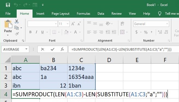
Task: Select column D header
Action: 109,60
